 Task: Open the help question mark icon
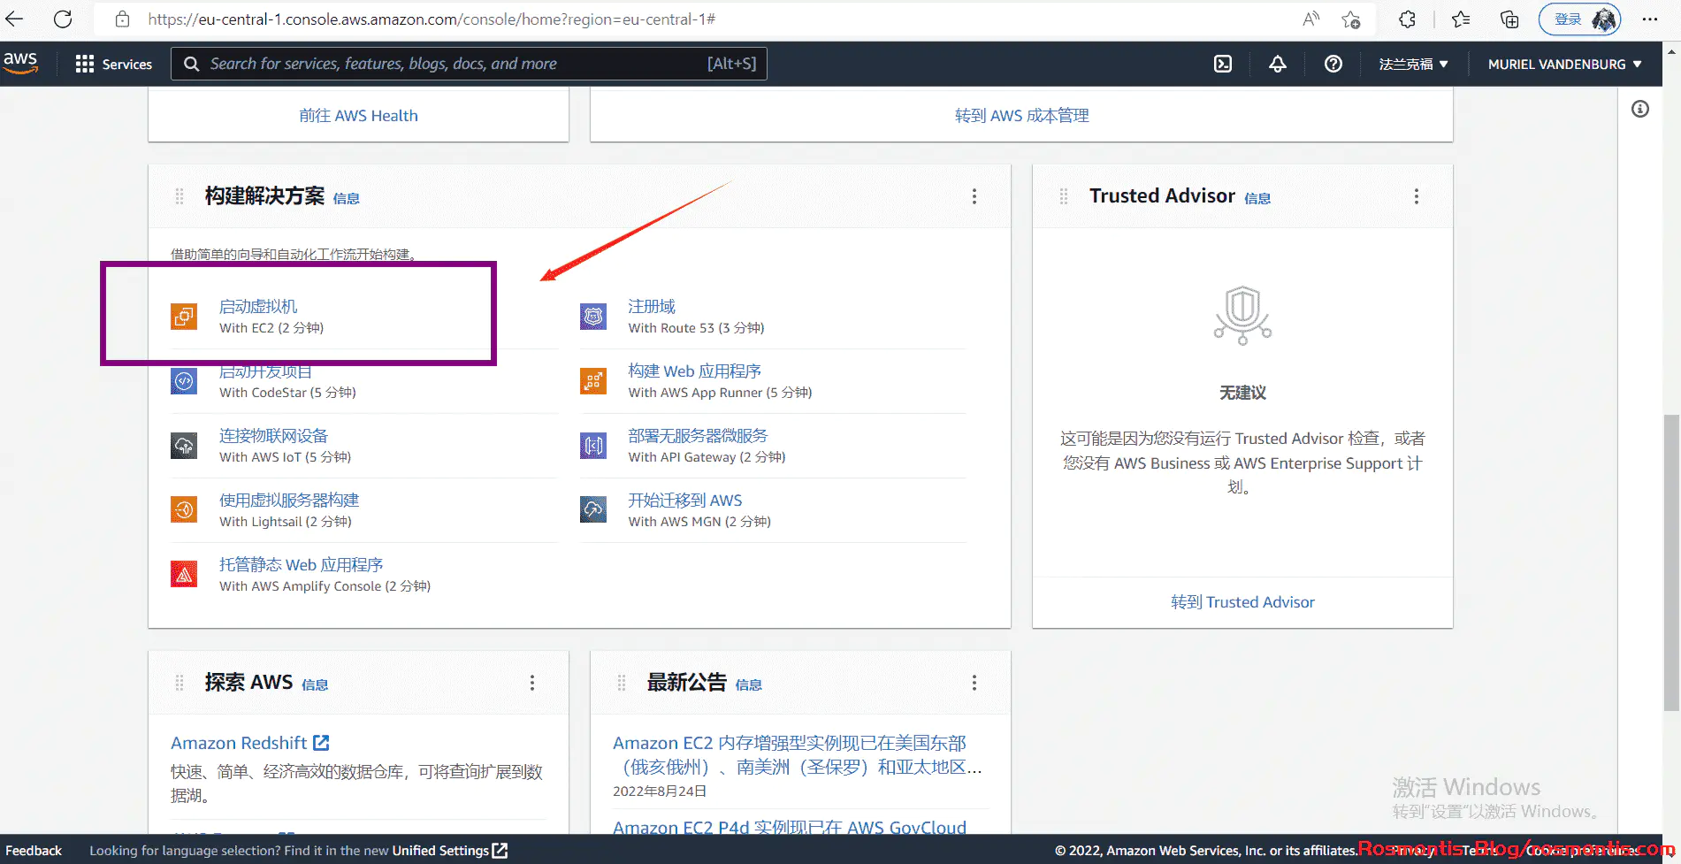(1333, 64)
